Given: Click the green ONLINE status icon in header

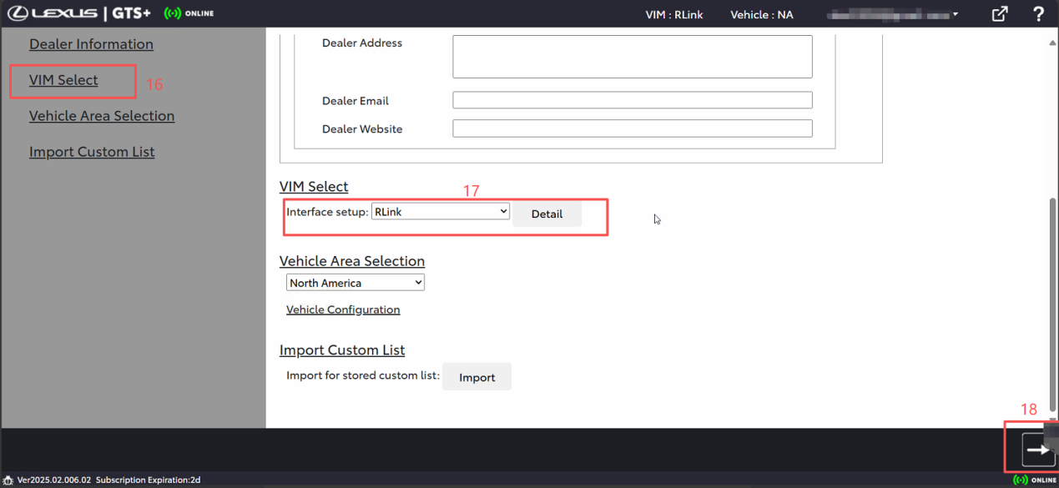Looking at the screenshot, I should (x=173, y=13).
